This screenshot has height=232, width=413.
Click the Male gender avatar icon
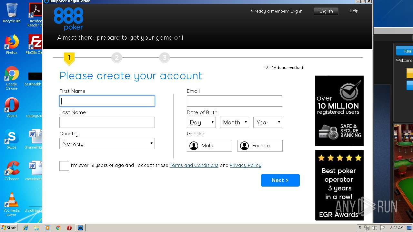coord(194,146)
